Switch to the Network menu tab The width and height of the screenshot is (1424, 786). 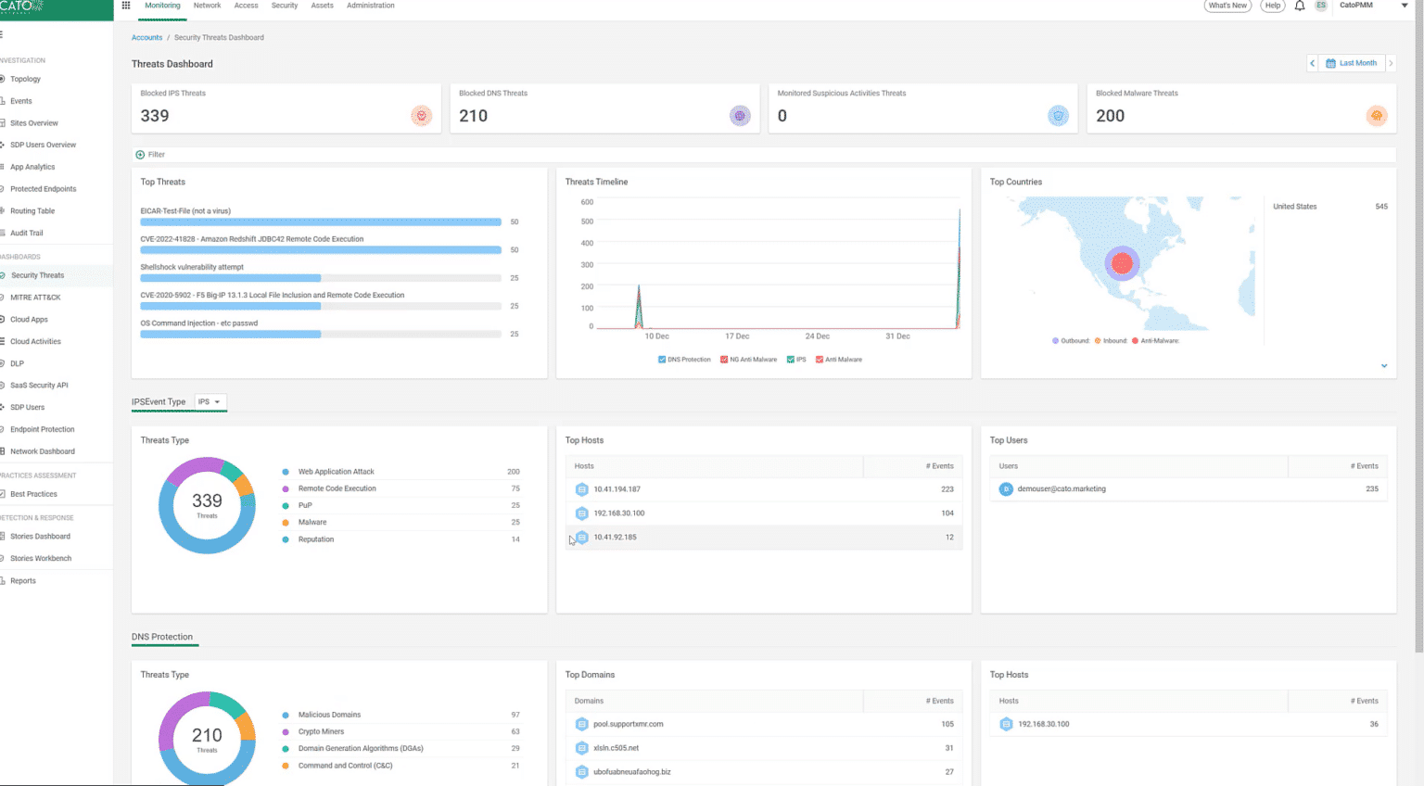click(x=207, y=6)
